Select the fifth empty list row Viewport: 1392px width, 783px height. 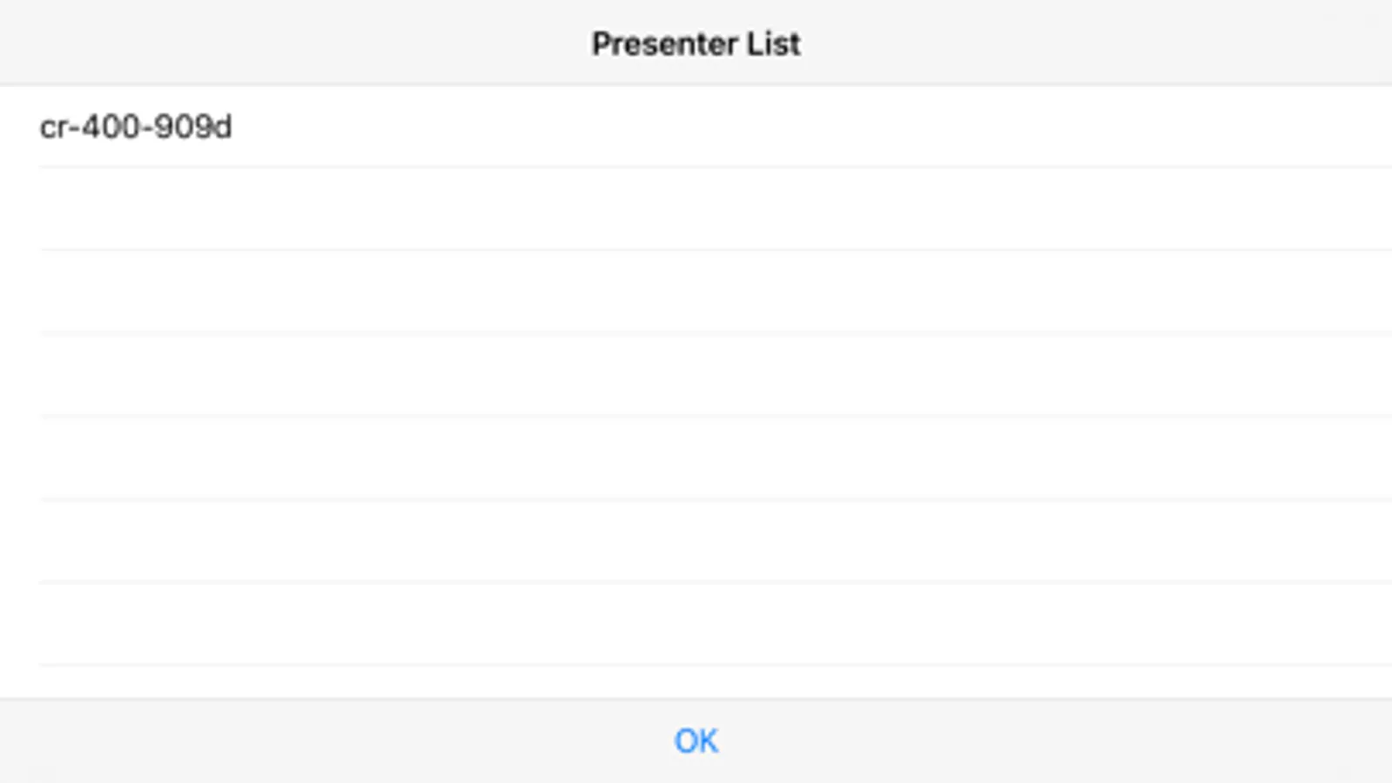coord(696,540)
